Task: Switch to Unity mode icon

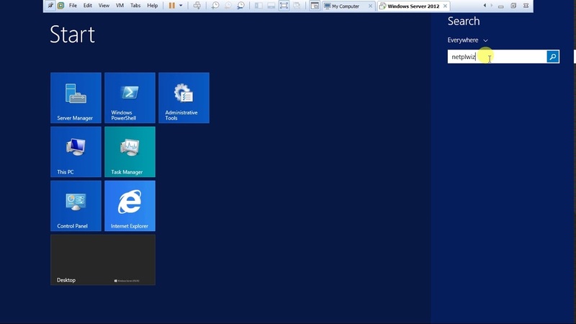Action: (297, 6)
